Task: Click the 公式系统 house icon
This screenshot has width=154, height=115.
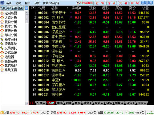Action: click(x=2, y=52)
